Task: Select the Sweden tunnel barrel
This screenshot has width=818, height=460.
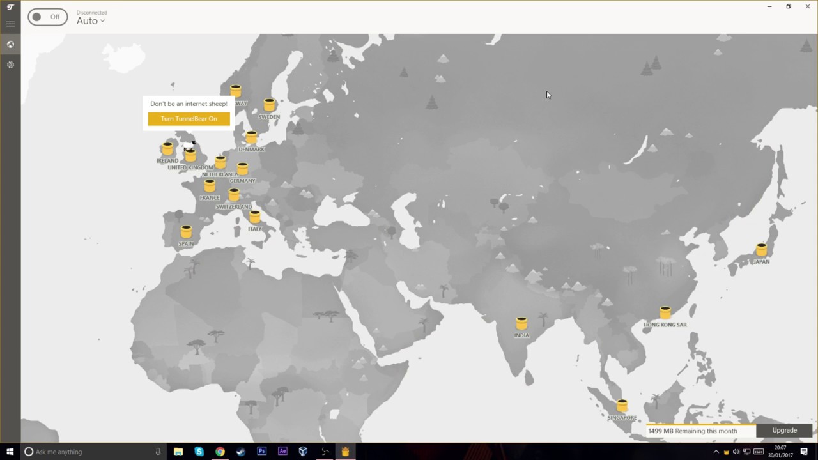Action: point(269,105)
